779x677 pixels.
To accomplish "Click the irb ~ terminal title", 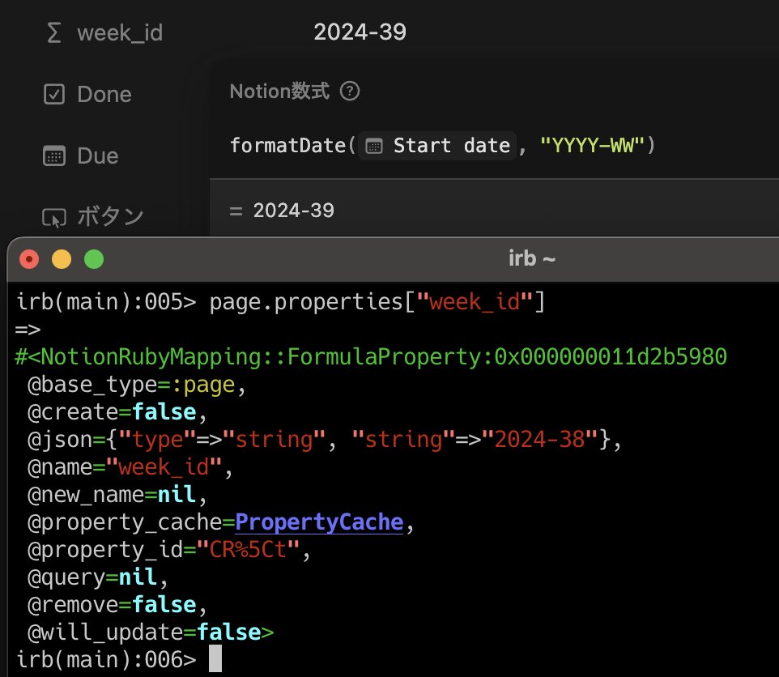I will tap(531, 259).
